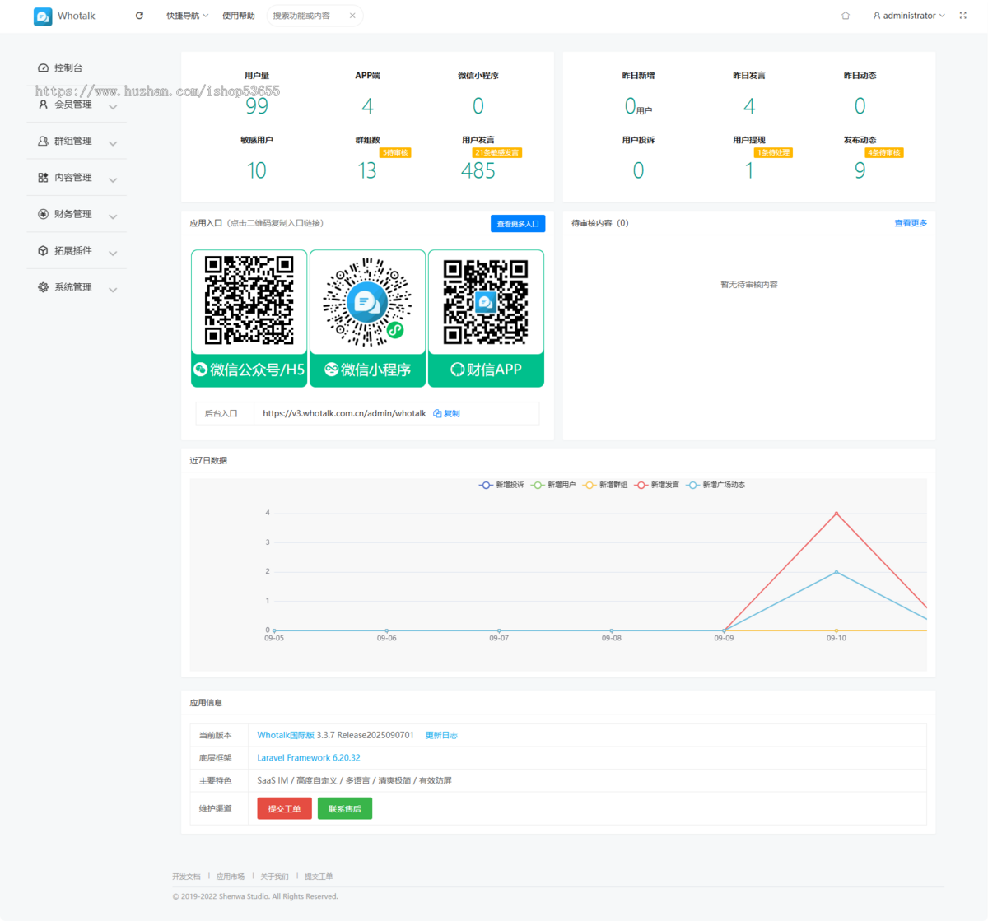Screen dimensions: 988x921
Task: Open the administrator account dropdown
Action: pyautogui.click(x=909, y=16)
